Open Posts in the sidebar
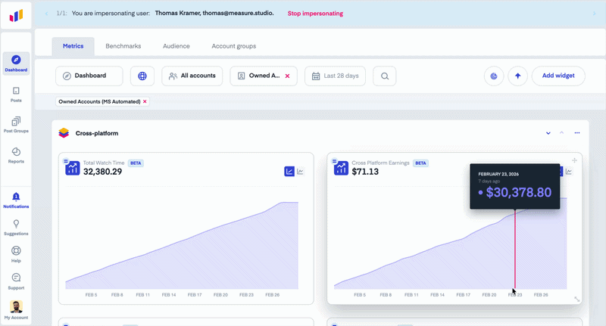This screenshot has width=606, height=326. click(16, 94)
